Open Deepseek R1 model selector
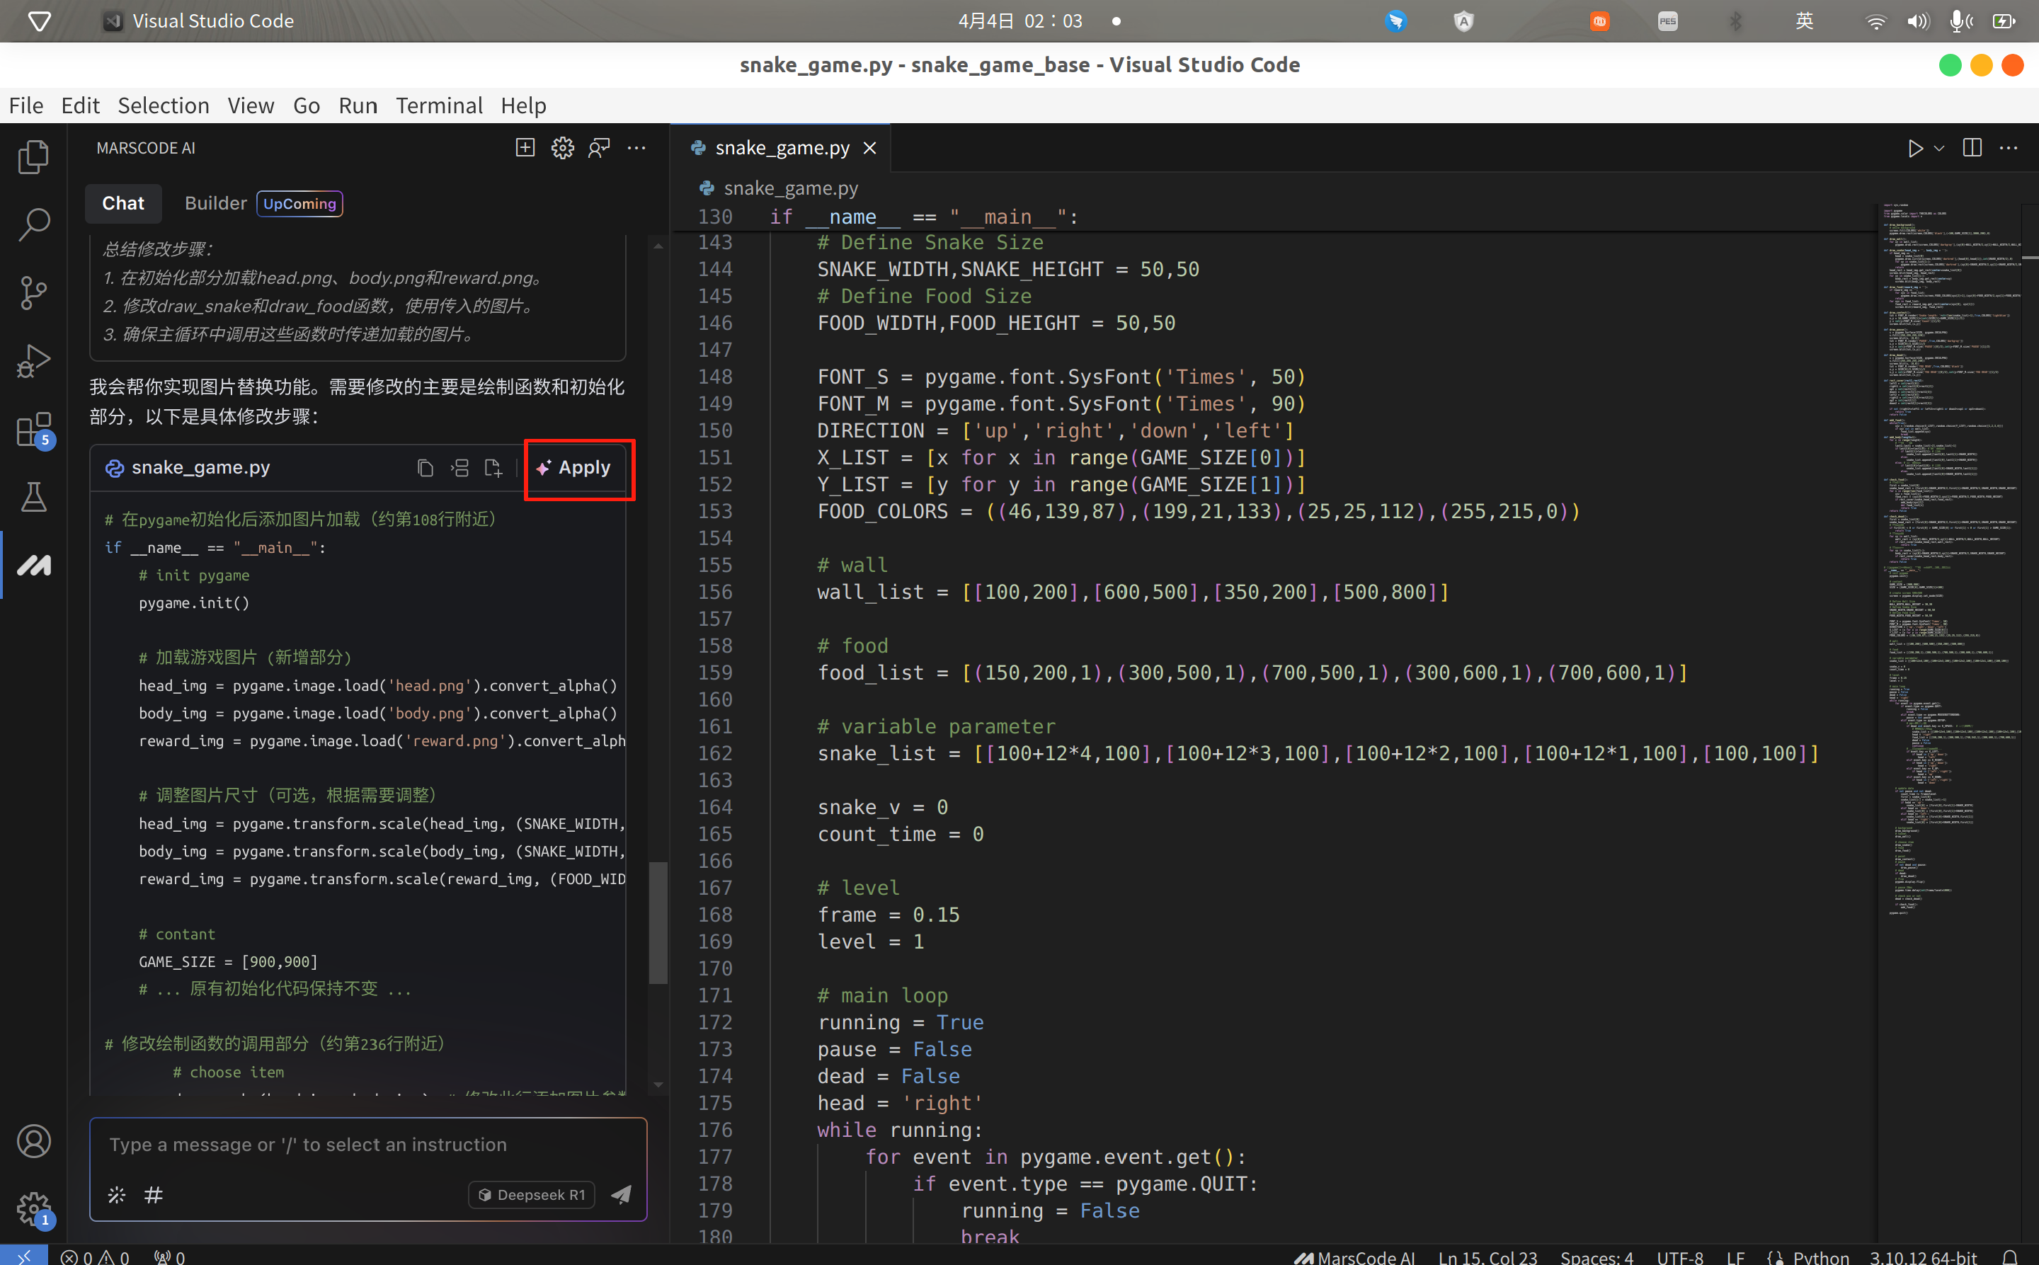This screenshot has width=2039, height=1265. click(532, 1195)
